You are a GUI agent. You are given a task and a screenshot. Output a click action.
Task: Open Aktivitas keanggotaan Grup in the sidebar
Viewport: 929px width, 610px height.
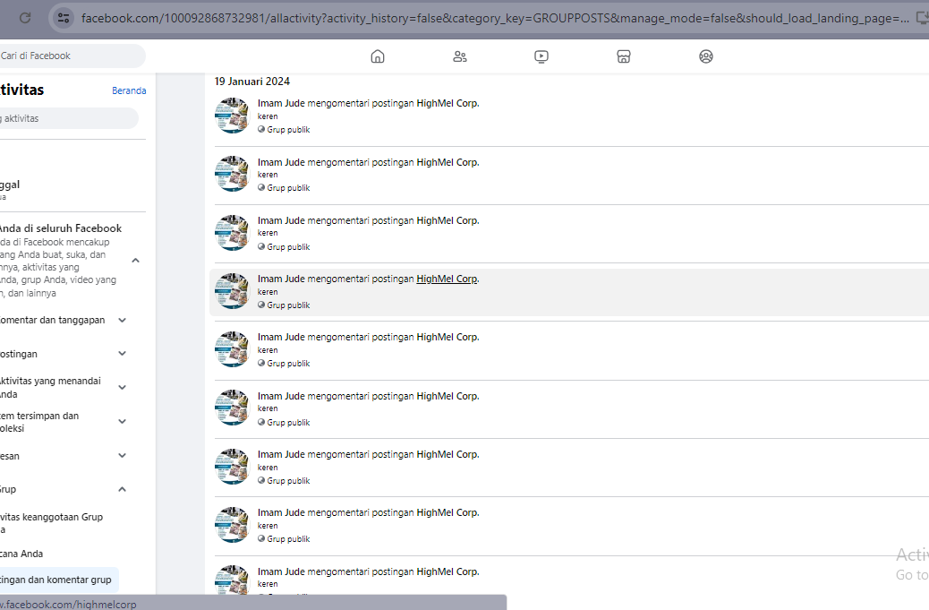(51, 523)
